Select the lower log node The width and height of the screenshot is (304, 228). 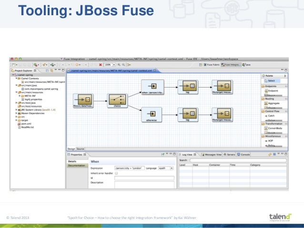(188, 115)
